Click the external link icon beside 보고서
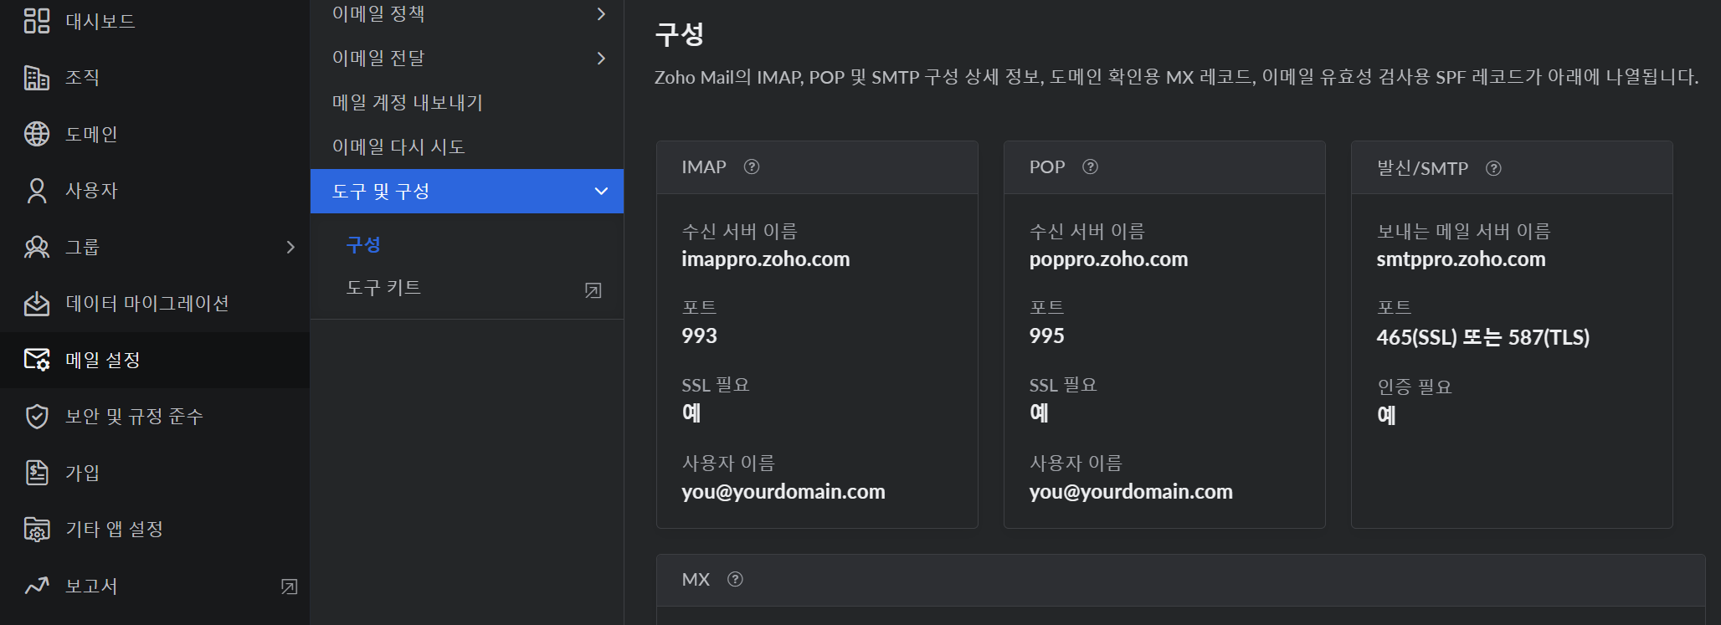The width and height of the screenshot is (1721, 625). click(290, 587)
